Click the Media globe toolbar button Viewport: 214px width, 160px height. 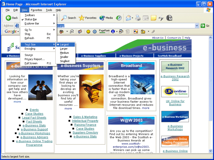pyautogui.click(x=106, y=18)
